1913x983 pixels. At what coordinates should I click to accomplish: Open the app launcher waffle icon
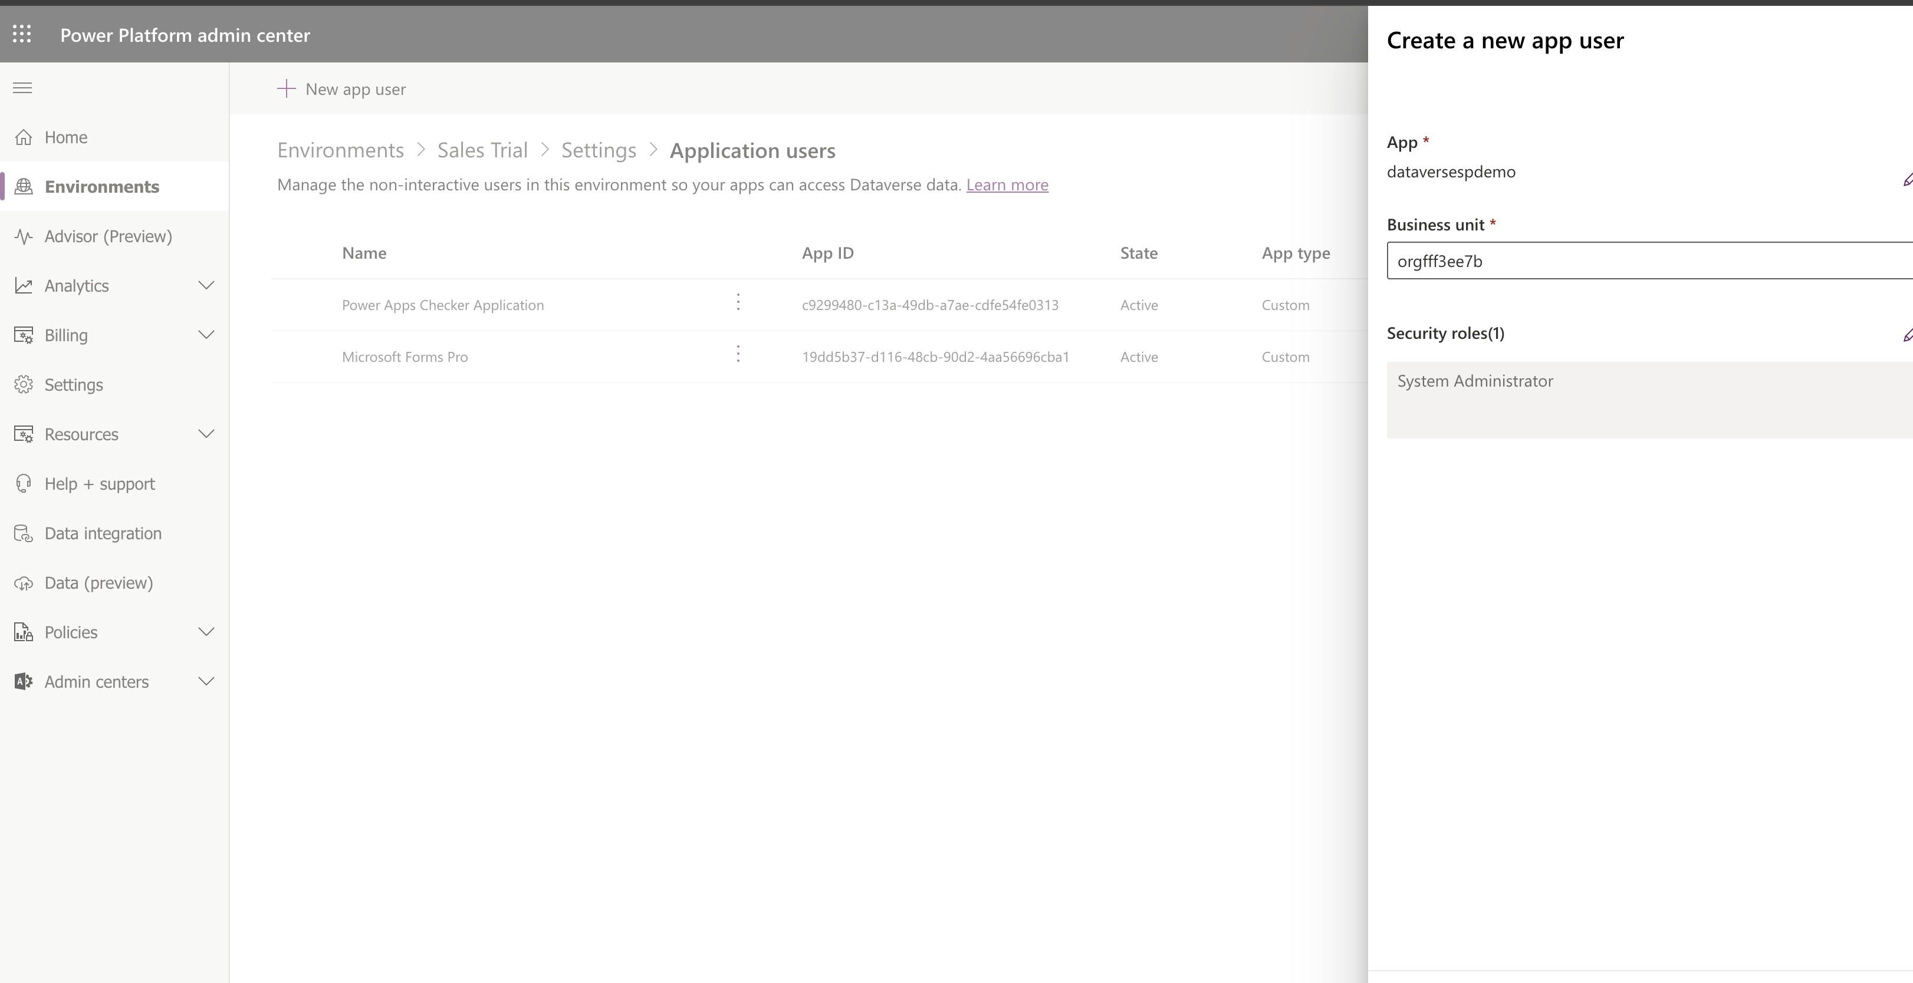(x=22, y=34)
